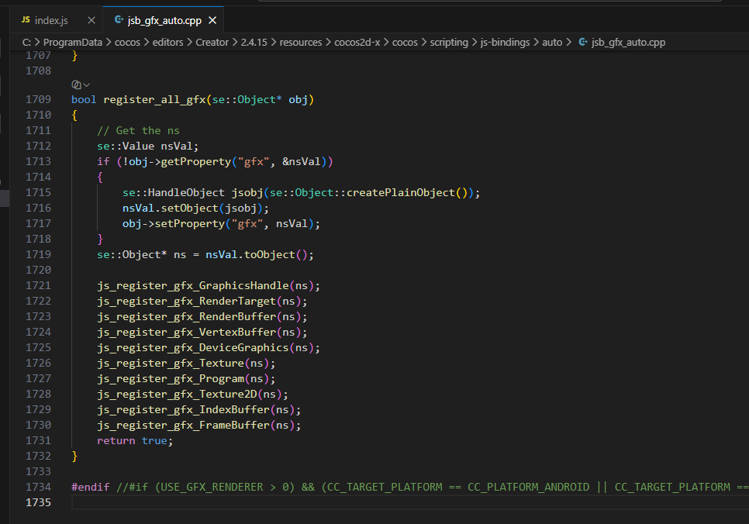Viewport: 749px width, 524px height.
Task: Select the scripting breadcrumb folder
Action: pos(449,42)
